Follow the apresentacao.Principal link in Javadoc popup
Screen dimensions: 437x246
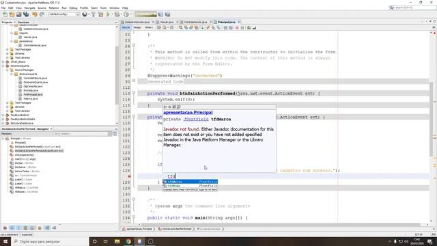click(188, 112)
